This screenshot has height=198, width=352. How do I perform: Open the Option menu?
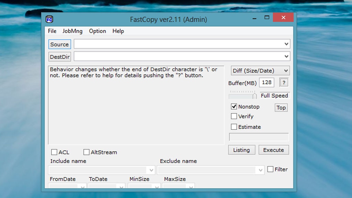97,31
